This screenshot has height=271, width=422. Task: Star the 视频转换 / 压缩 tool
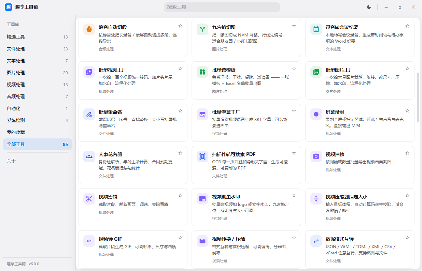point(294,238)
